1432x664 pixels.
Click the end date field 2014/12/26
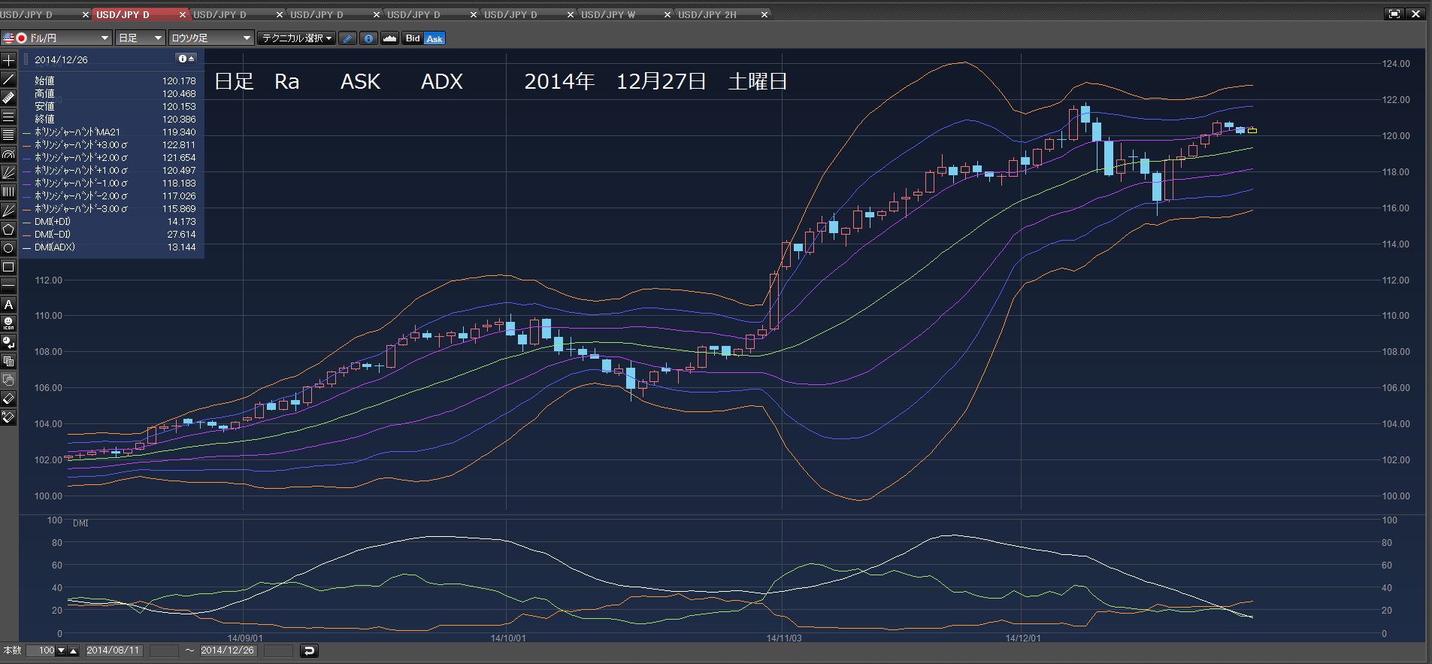pos(228,650)
